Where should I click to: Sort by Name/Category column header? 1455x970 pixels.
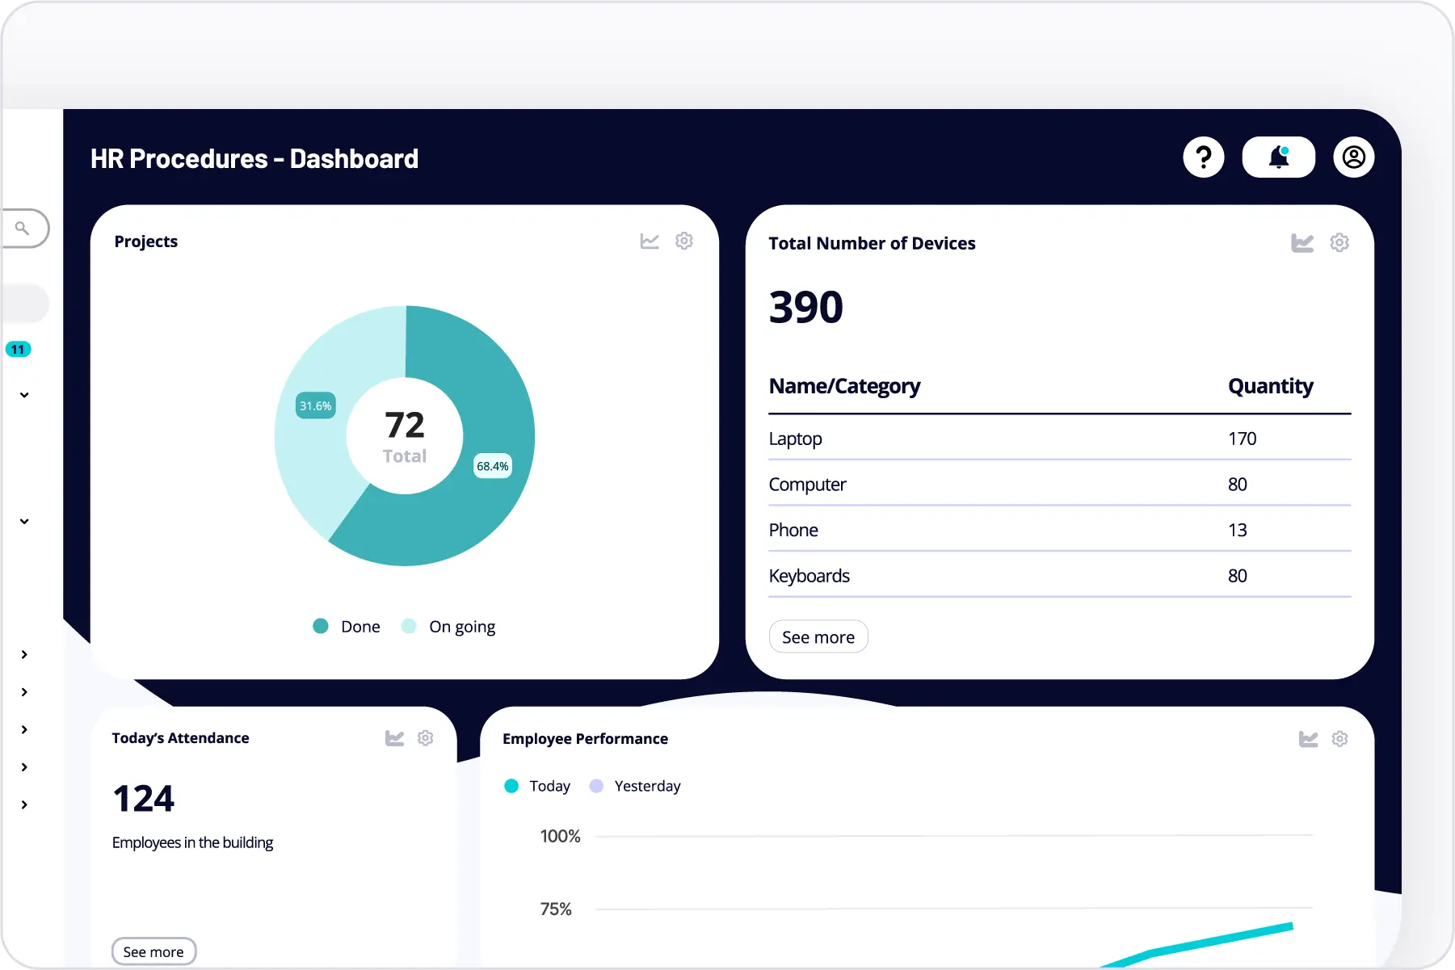[844, 386]
